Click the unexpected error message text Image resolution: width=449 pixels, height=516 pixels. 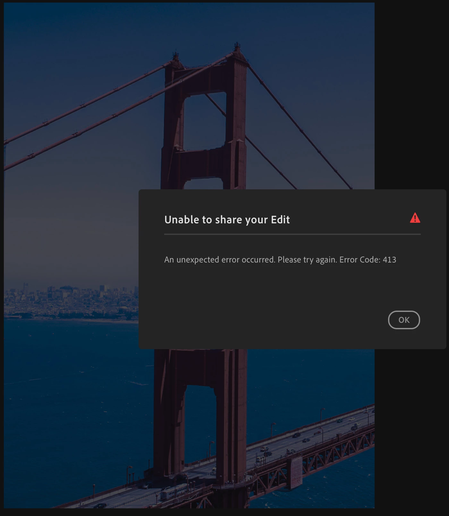pyautogui.click(x=280, y=260)
